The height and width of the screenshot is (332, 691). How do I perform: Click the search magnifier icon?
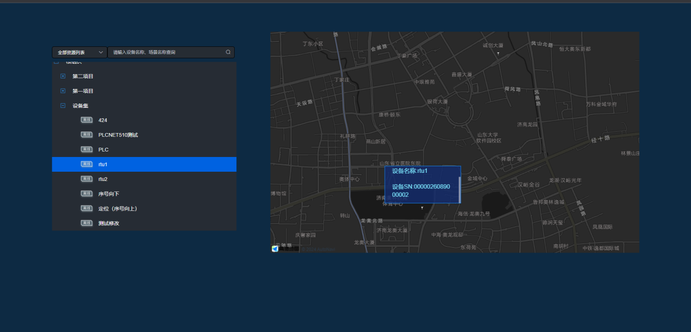click(228, 52)
